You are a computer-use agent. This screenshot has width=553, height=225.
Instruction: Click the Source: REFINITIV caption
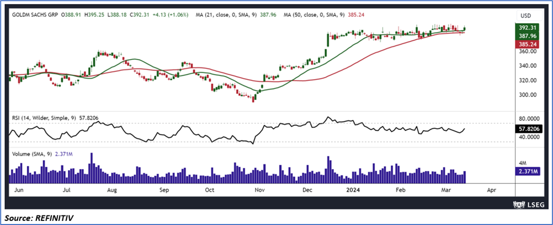click(39, 218)
